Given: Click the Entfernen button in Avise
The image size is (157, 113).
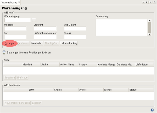Looking at the screenshot, I should (22, 78).
